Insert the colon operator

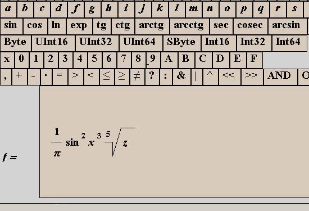(x=166, y=77)
